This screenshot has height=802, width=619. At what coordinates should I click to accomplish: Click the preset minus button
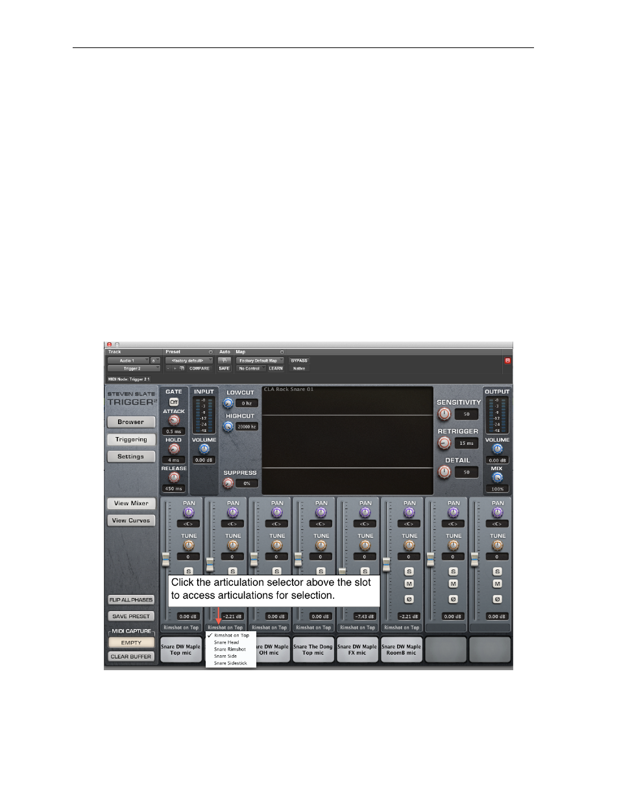168,368
